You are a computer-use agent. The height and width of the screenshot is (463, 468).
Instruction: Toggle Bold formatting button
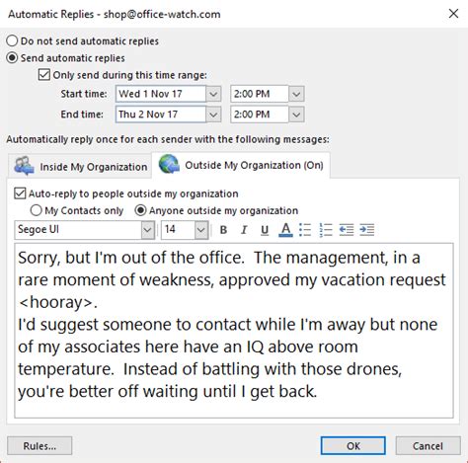point(223,230)
